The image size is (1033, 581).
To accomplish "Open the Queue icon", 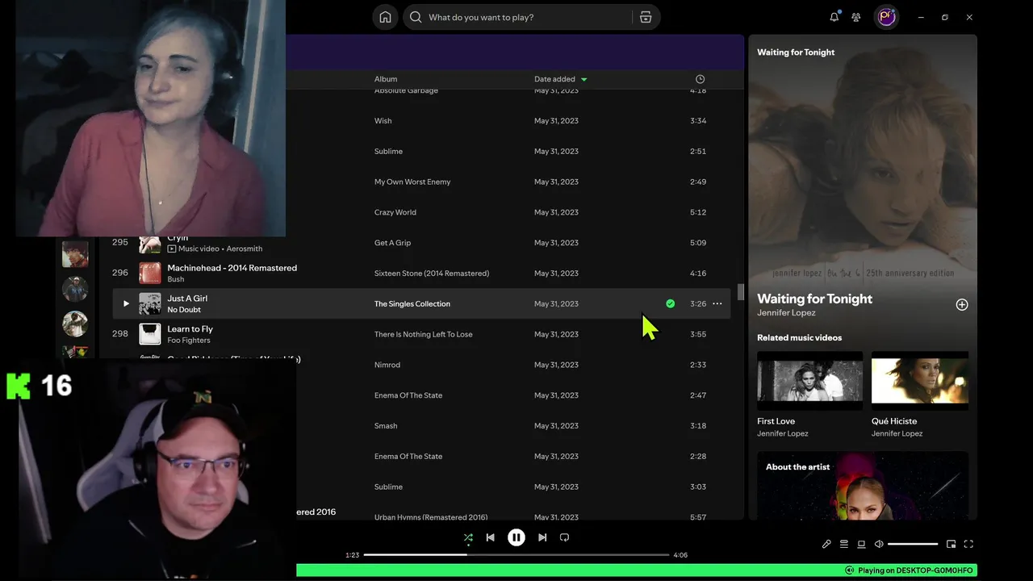I will (844, 544).
